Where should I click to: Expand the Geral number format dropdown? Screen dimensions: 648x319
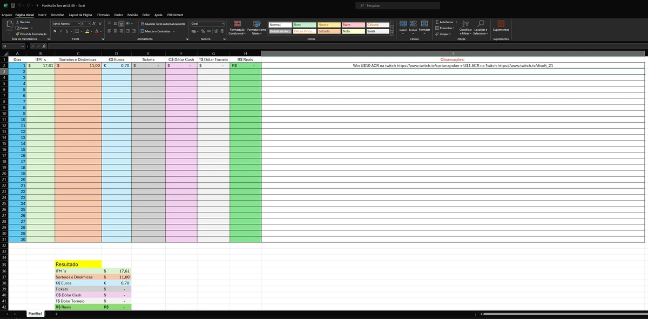coord(222,24)
